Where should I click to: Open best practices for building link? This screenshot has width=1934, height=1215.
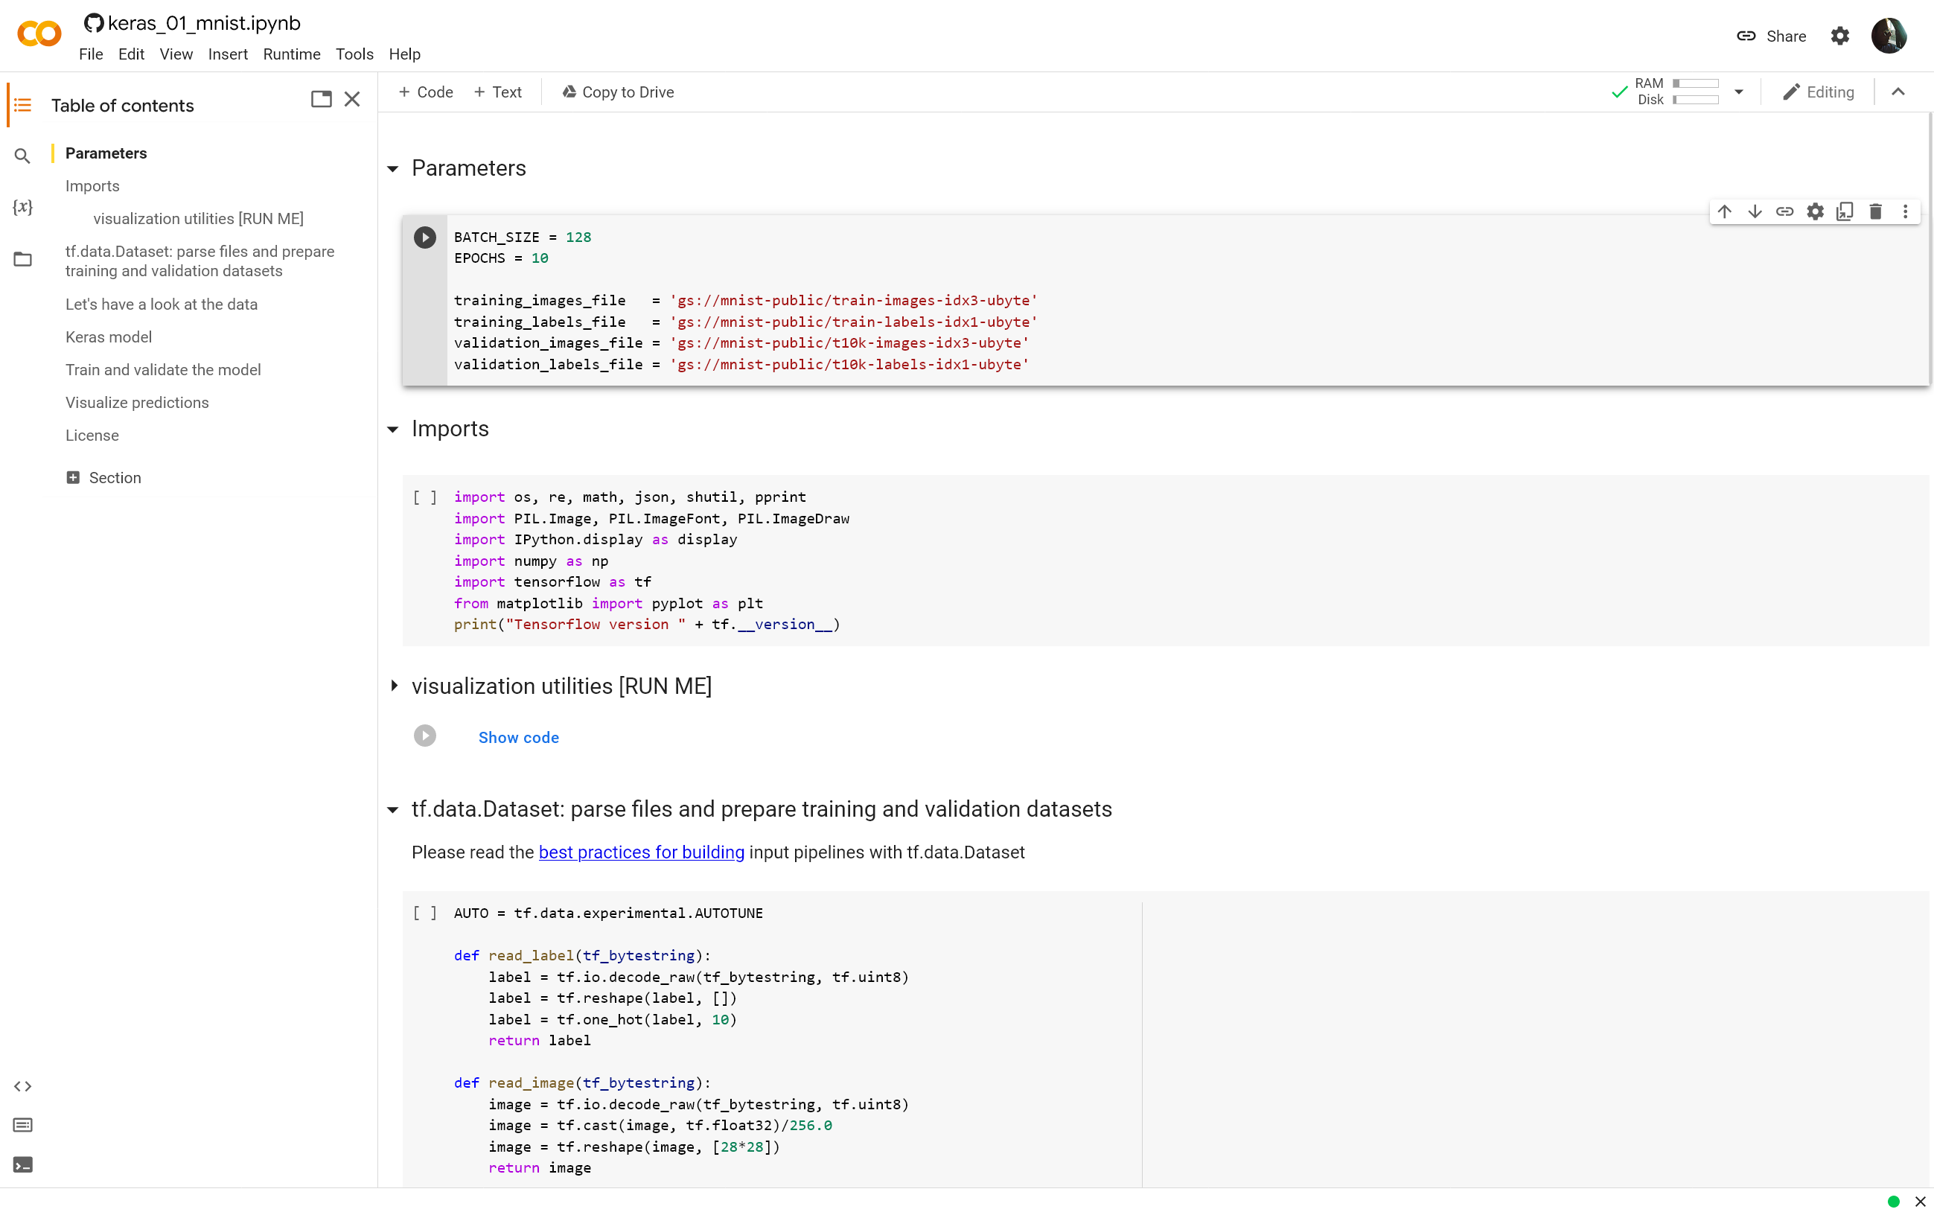point(642,852)
